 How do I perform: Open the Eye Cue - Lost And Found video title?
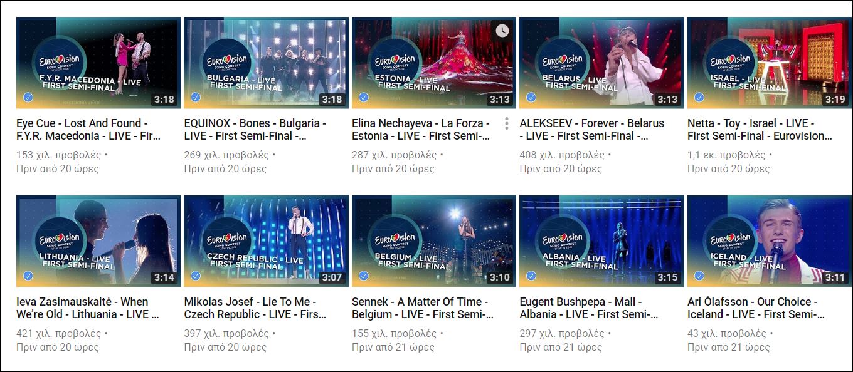[x=89, y=130]
